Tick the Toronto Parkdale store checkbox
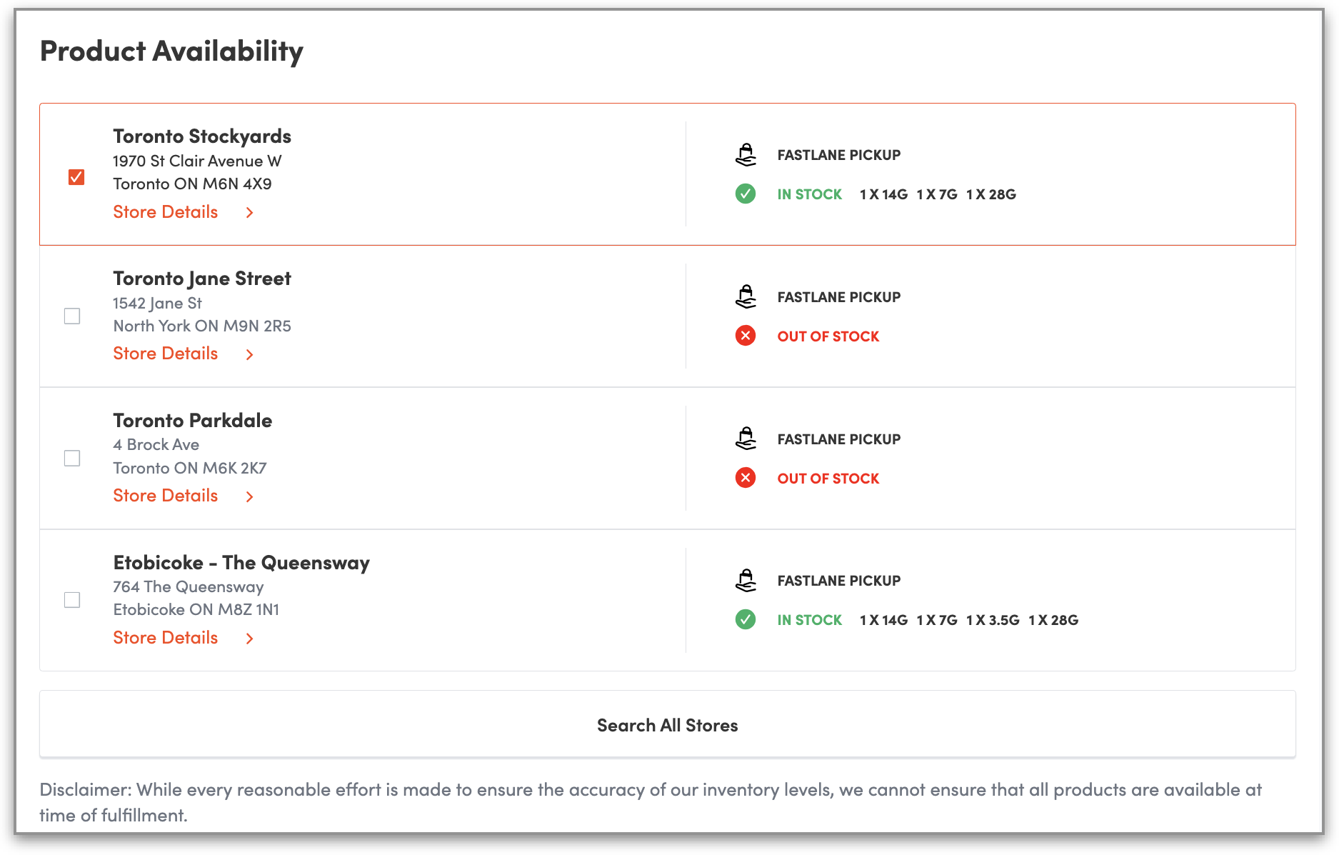 (x=72, y=458)
